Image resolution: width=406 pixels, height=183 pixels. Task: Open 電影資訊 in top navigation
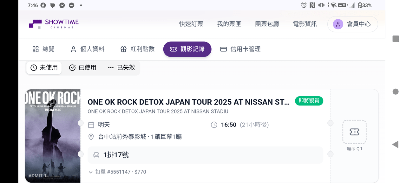point(305,24)
